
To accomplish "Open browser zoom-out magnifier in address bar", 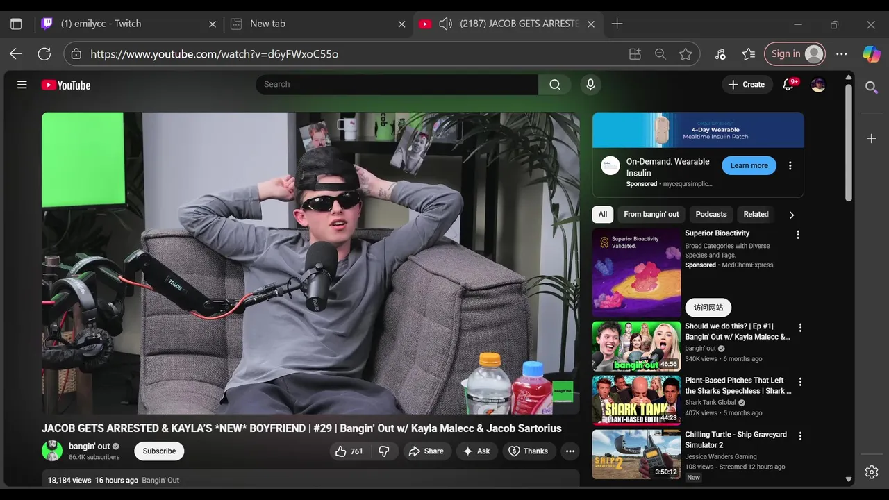I will pos(660,54).
